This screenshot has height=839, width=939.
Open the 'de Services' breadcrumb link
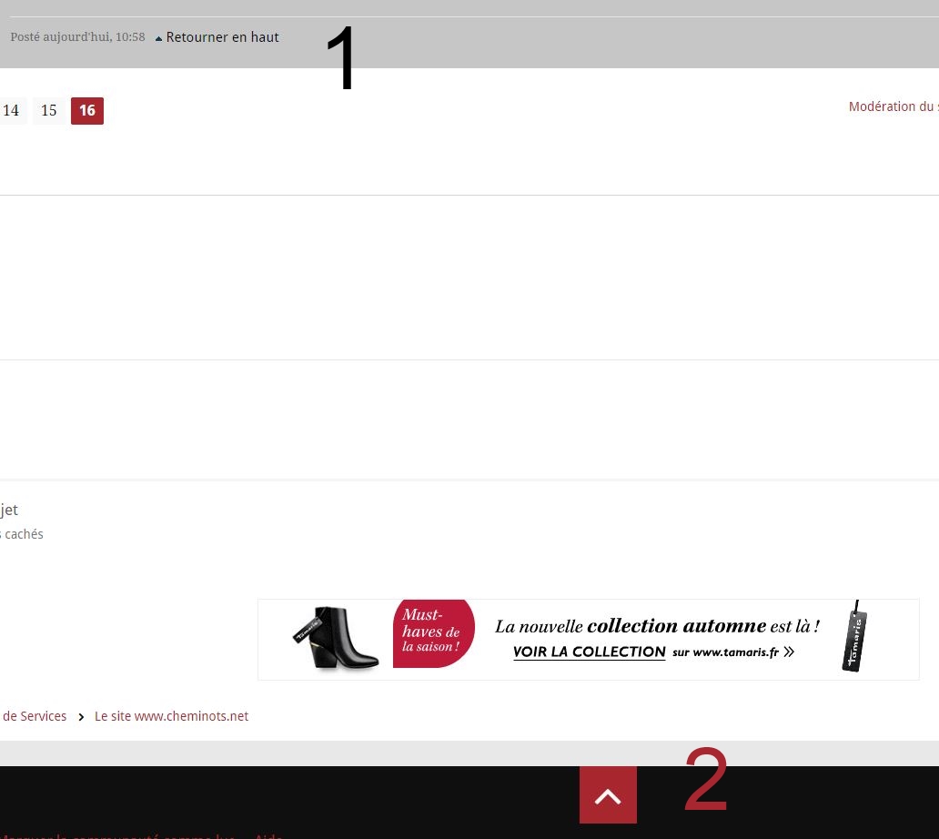click(x=35, y=716)
